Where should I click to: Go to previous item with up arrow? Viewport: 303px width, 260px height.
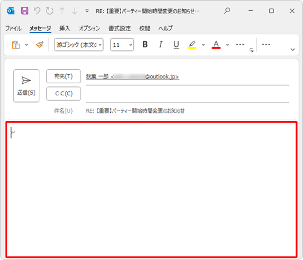point(62,11)
